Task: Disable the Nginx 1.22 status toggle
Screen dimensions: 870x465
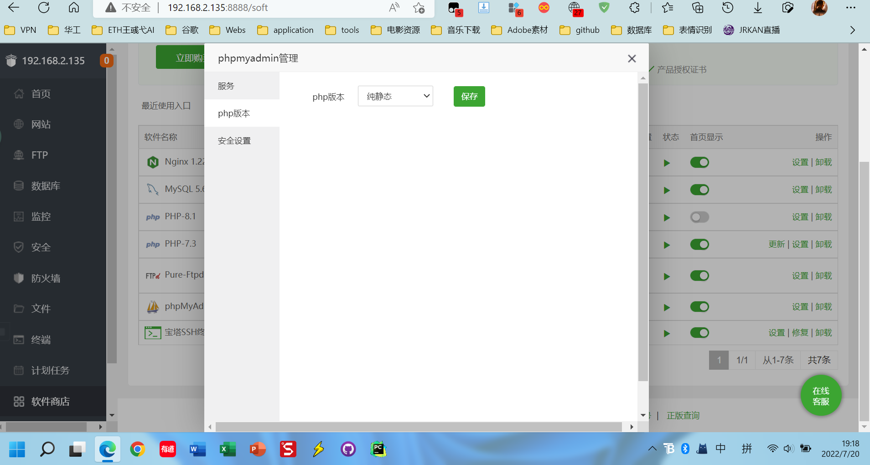Action: pos(699,162)
